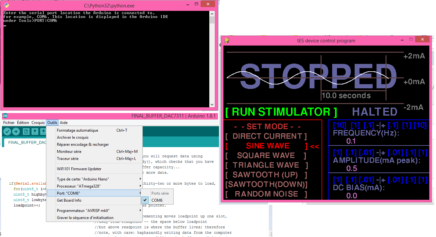Click the Python console scrollbar thumb
Viewport: 436px width, 237px height.
coord(212,20)
